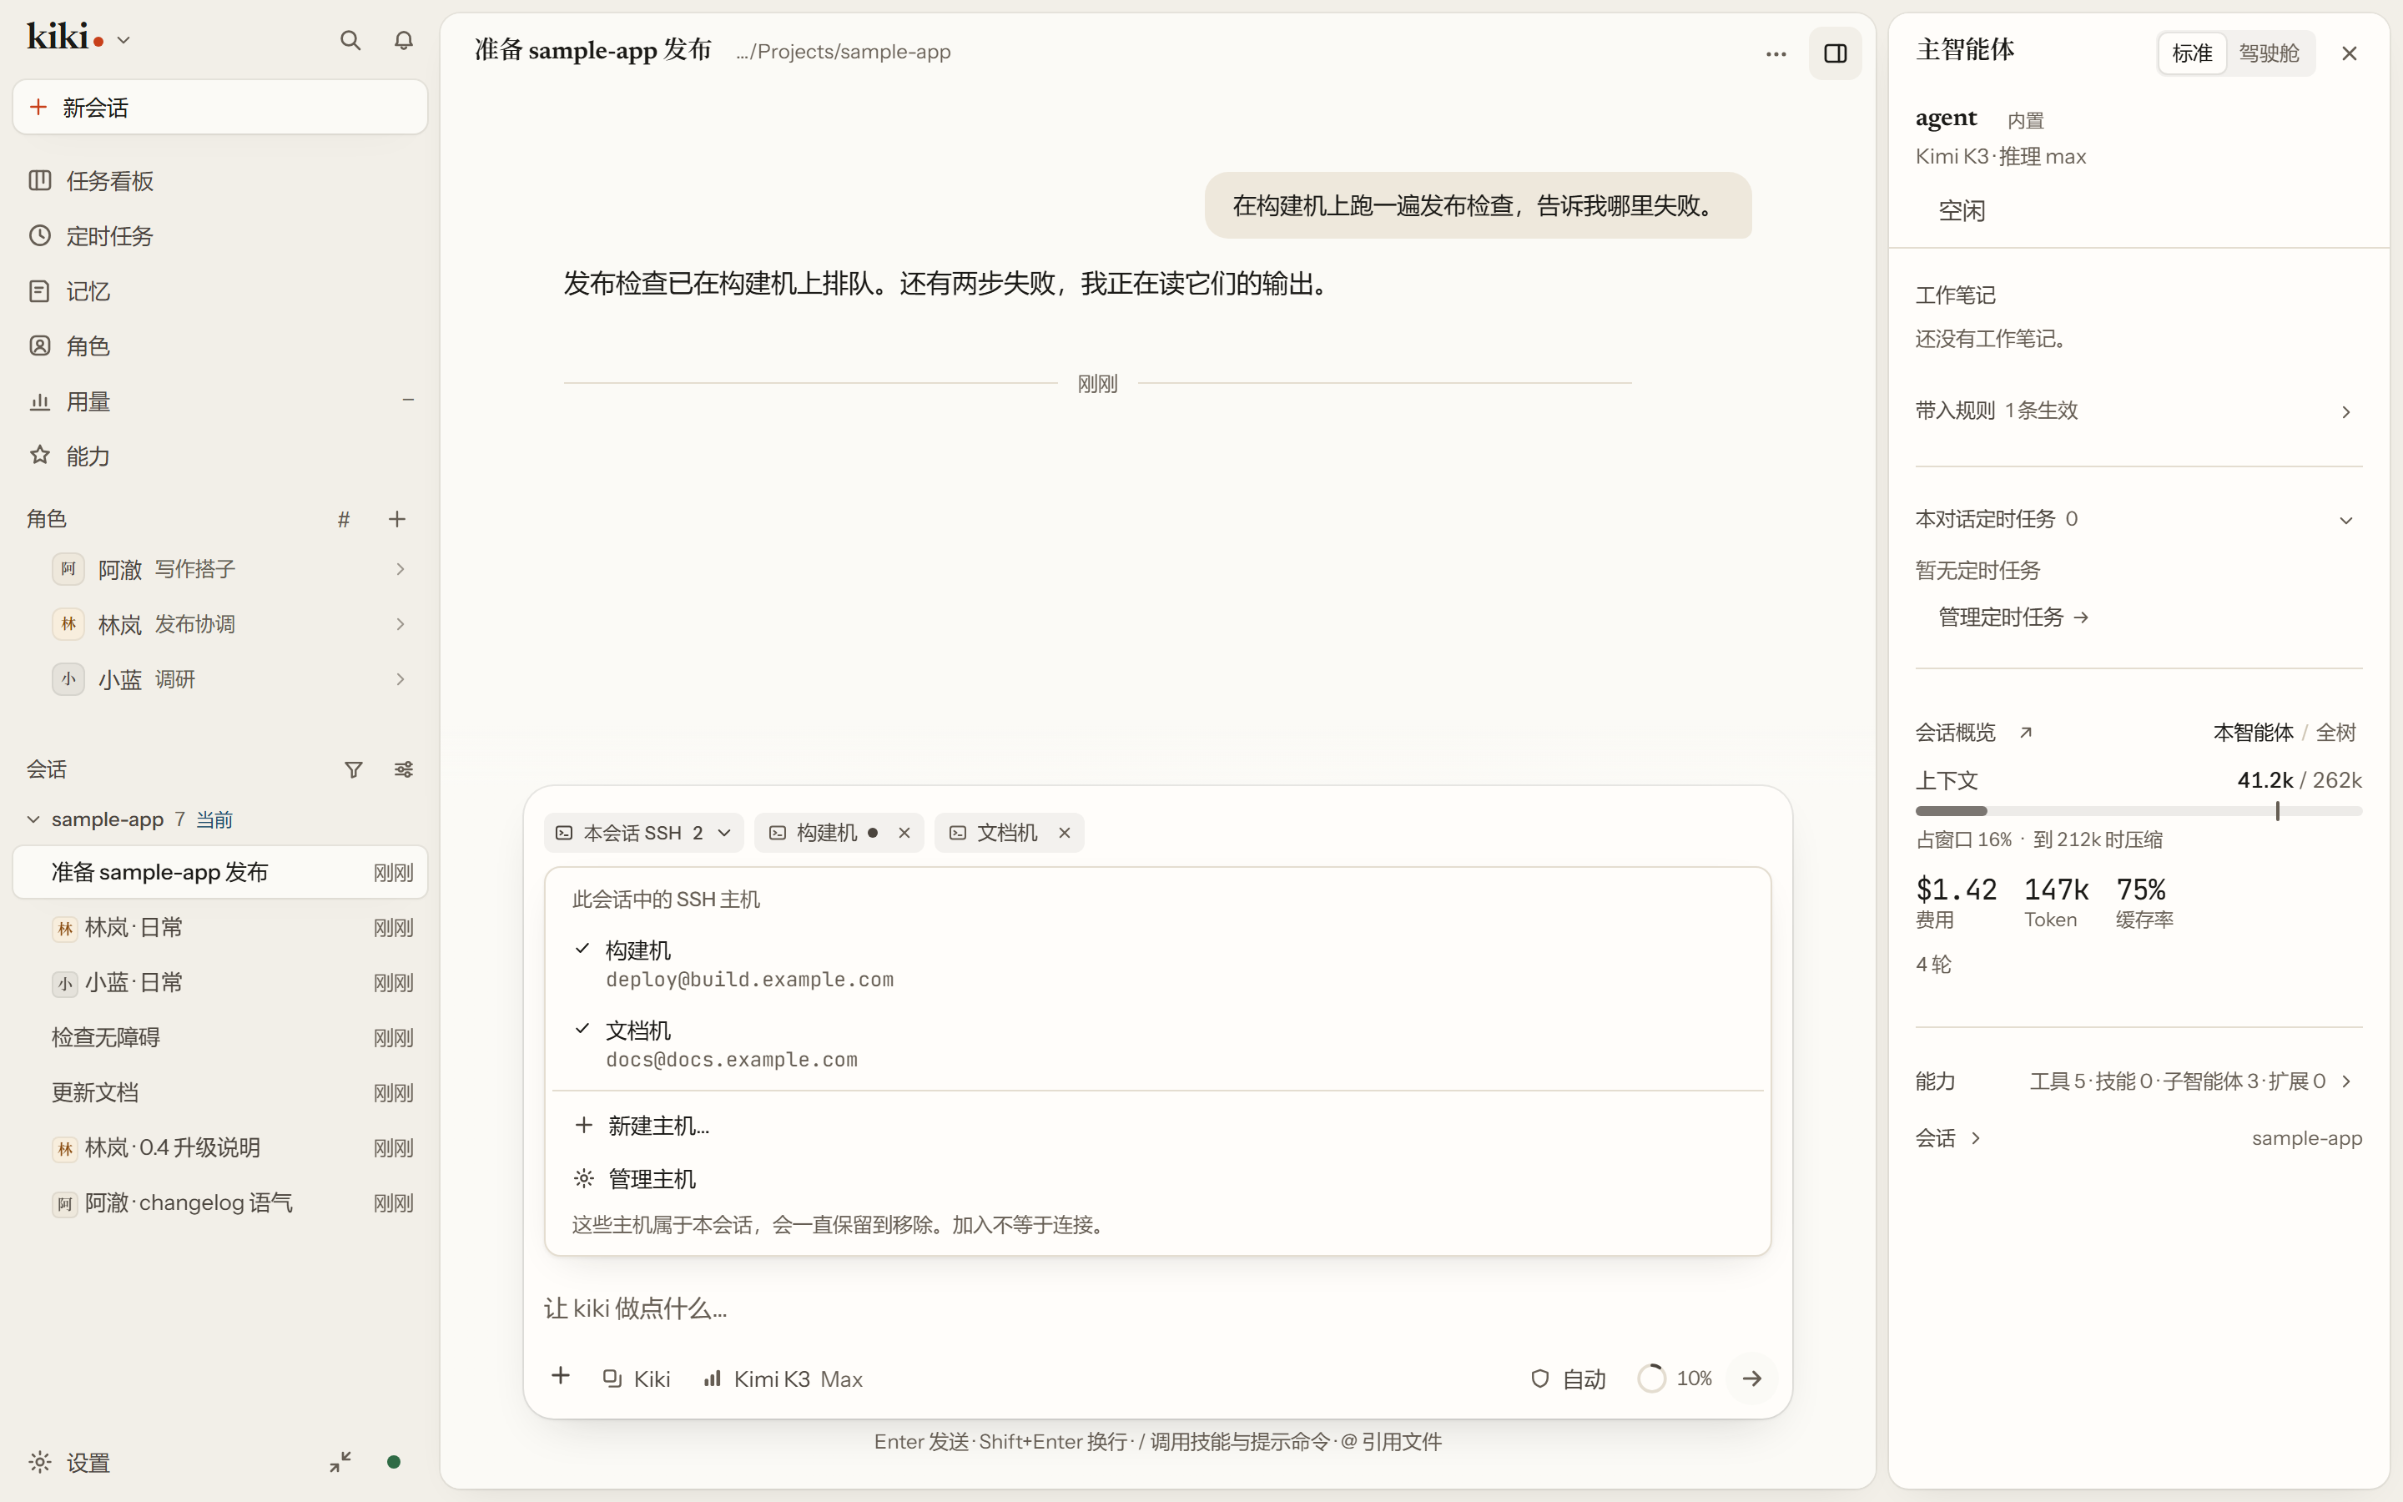
Task: Open the notifications bell
Action: [x=403, y=41]
